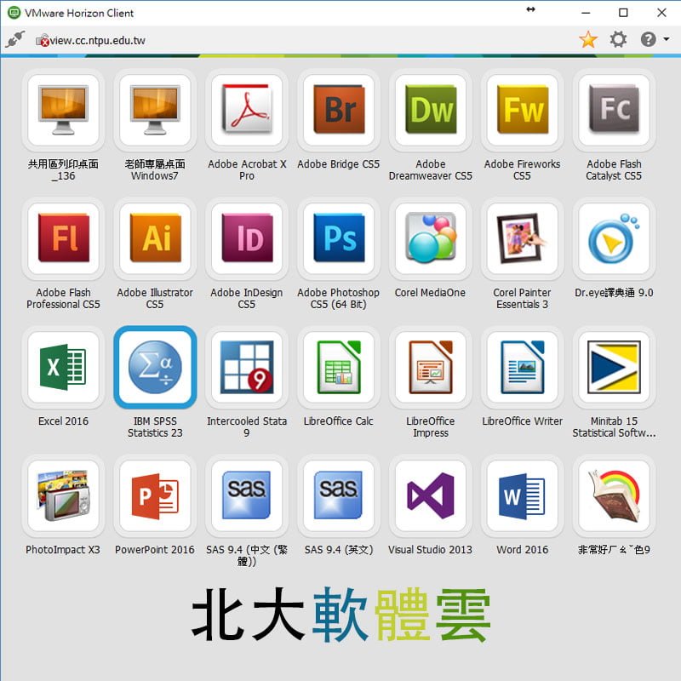Open LibreOffice Writer

[523, 368]
